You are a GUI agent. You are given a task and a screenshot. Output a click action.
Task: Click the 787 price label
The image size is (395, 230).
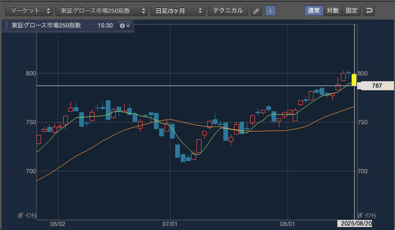pos(377,86)
